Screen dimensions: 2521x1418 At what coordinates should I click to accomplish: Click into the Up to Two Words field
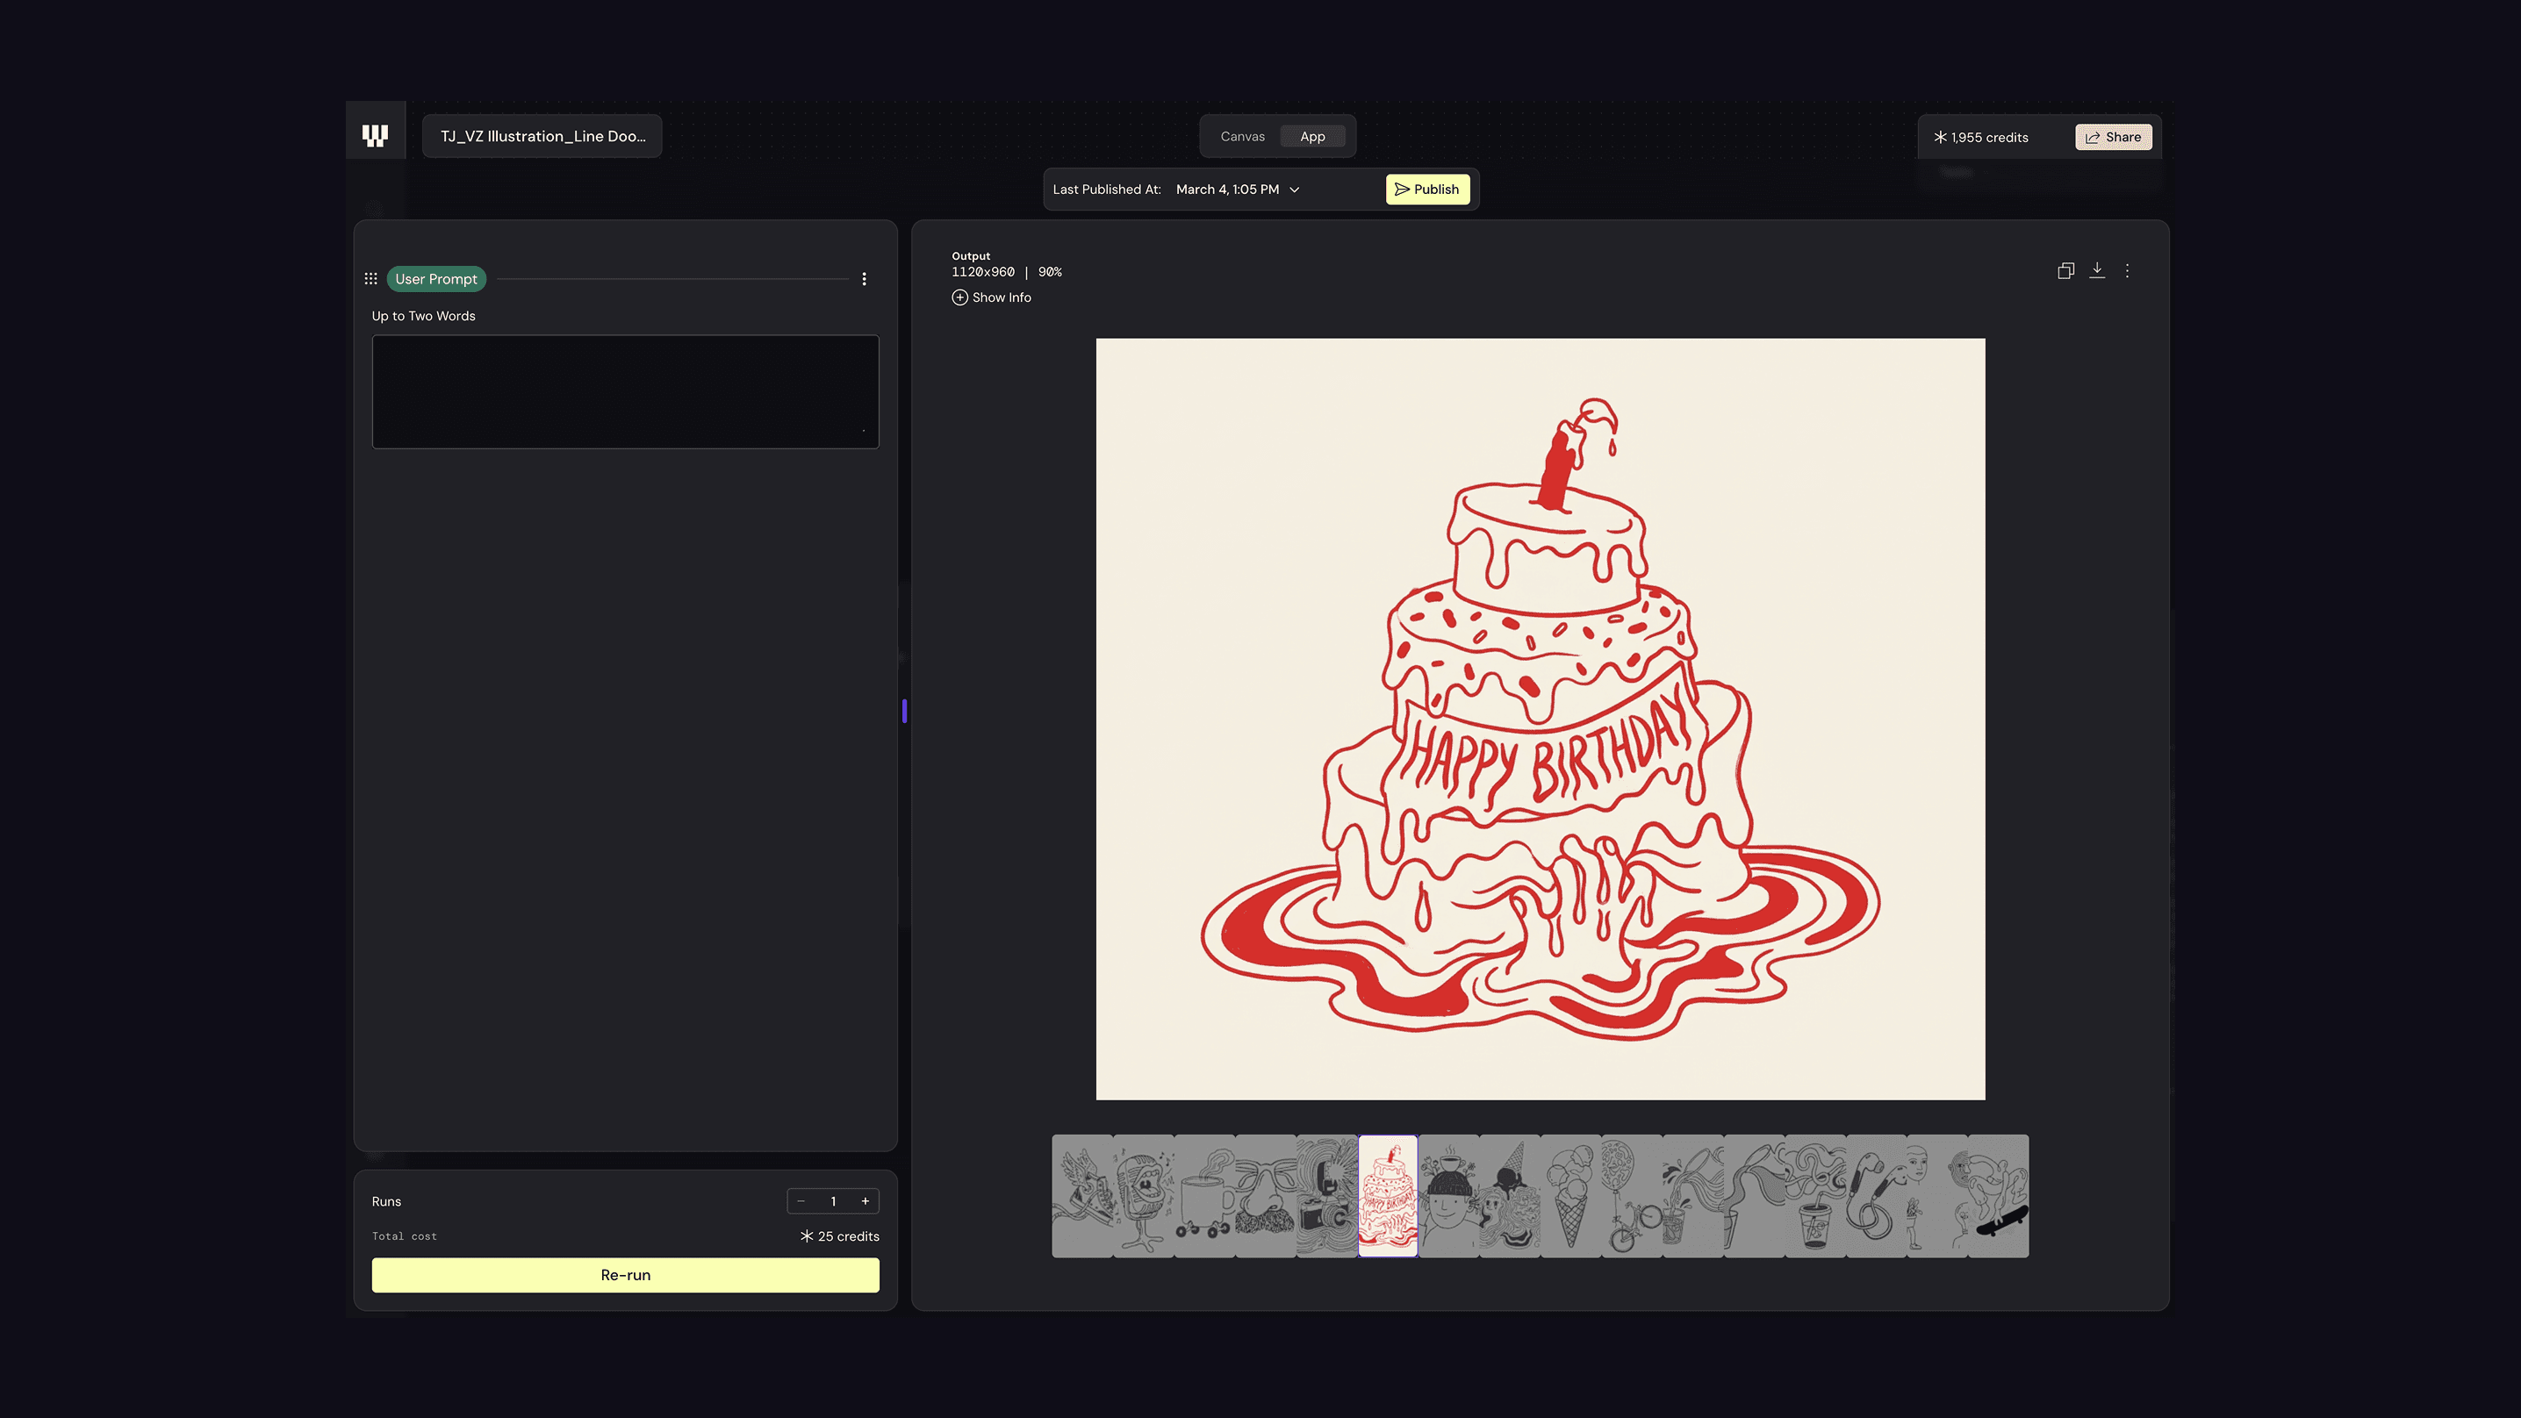pos(625,391)
